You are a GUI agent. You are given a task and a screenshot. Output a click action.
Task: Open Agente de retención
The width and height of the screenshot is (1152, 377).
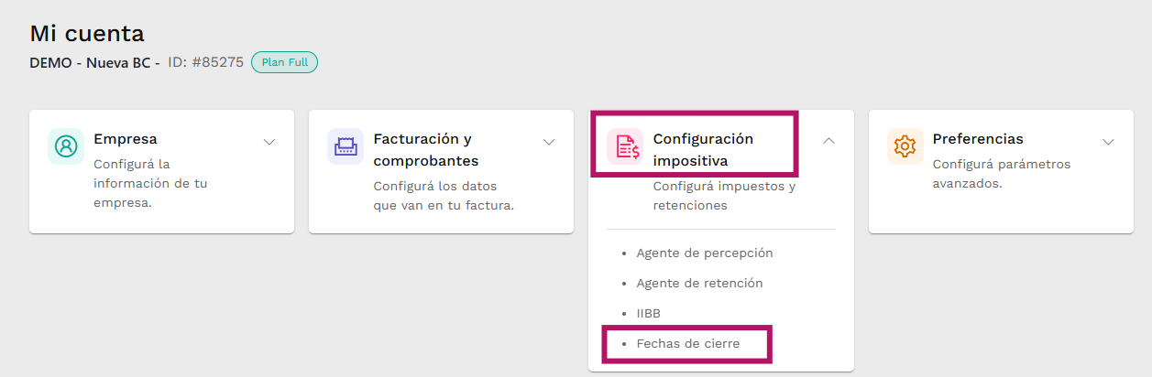coord(699,283)
